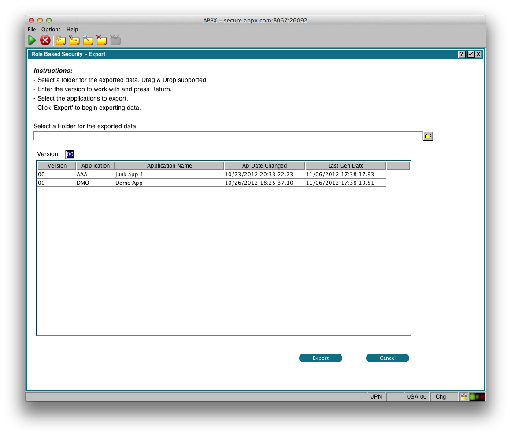This screenshot has height=436, width=511.
Task: Click the Add mode folder with starburst
Action: 60,41
